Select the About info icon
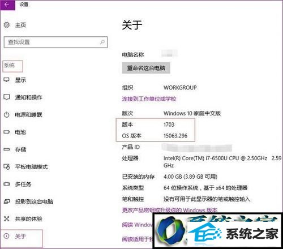Screen dimensions: 283x249 [7, 236]
